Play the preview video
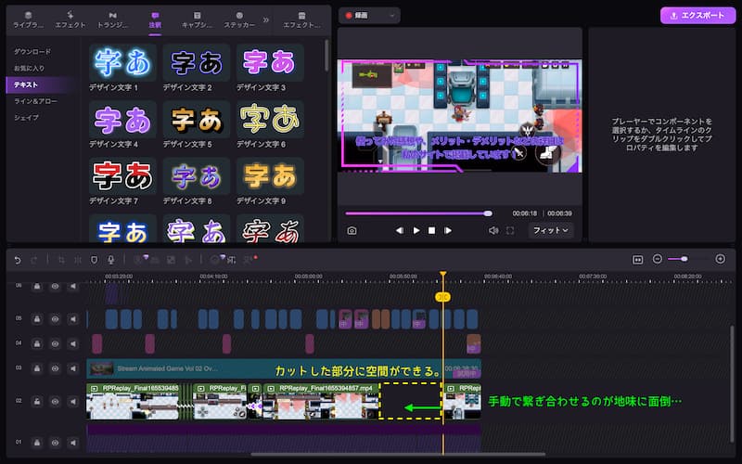Screen dimensions: 742x464 pyautogui.click(x=416, y=230)
